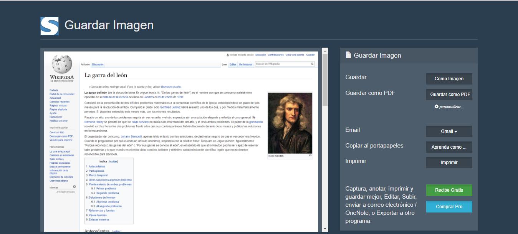Click the preview vertical scrollbar thumb

(x=325, y=80)
